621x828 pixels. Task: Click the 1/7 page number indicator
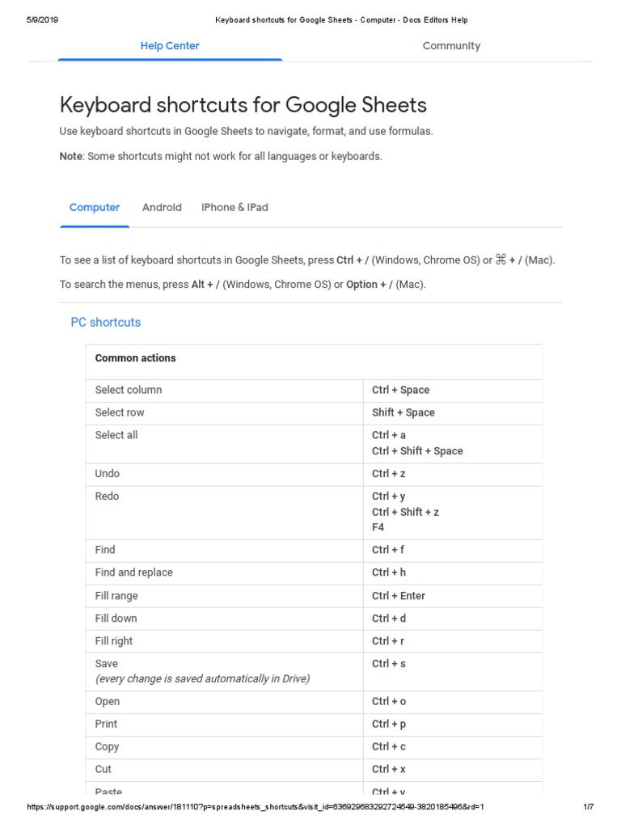pos(589,807)
